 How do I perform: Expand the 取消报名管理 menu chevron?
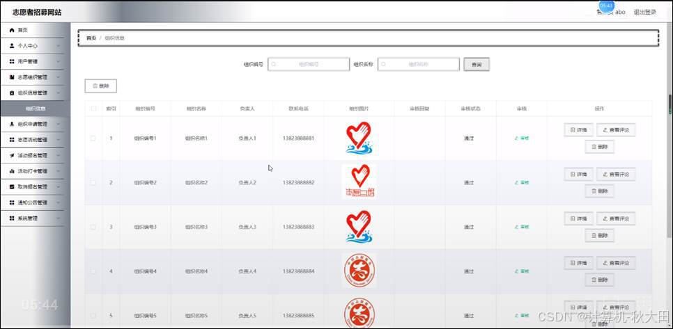58,187
